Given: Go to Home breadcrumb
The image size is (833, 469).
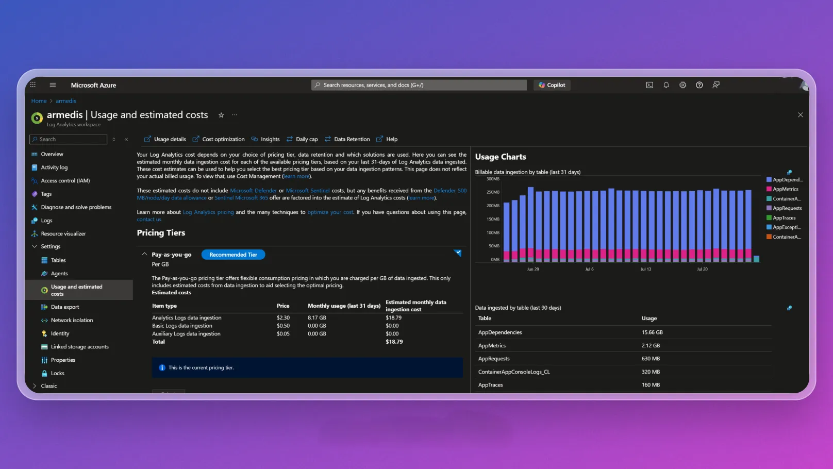Looking at the screenshot, I should tap(39, 101).
